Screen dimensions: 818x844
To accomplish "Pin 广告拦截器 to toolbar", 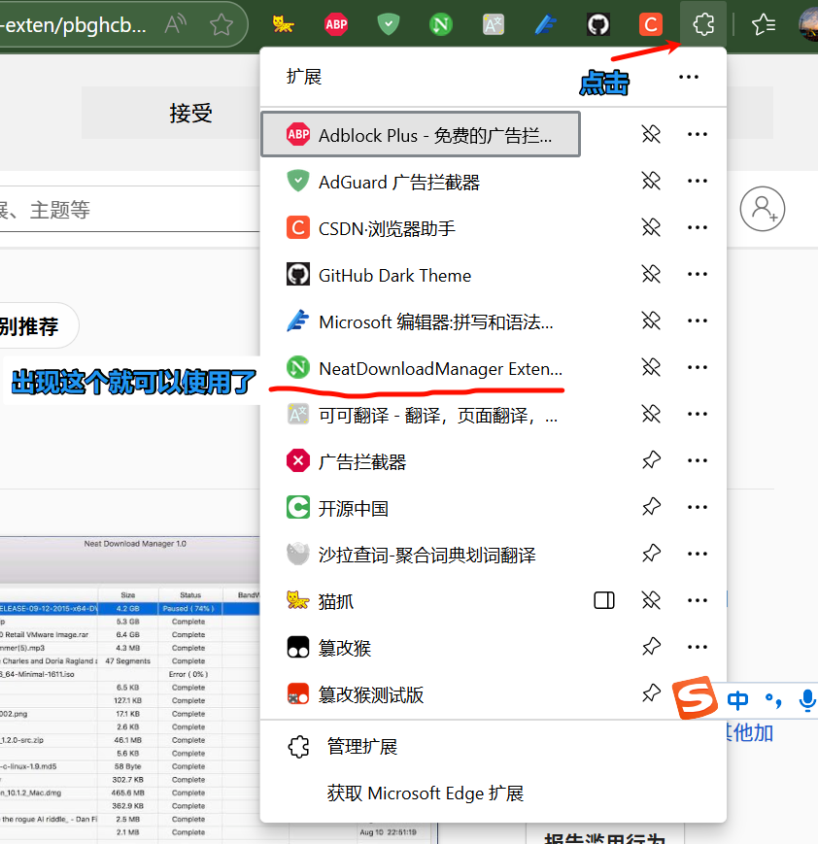I will point(651,460).
